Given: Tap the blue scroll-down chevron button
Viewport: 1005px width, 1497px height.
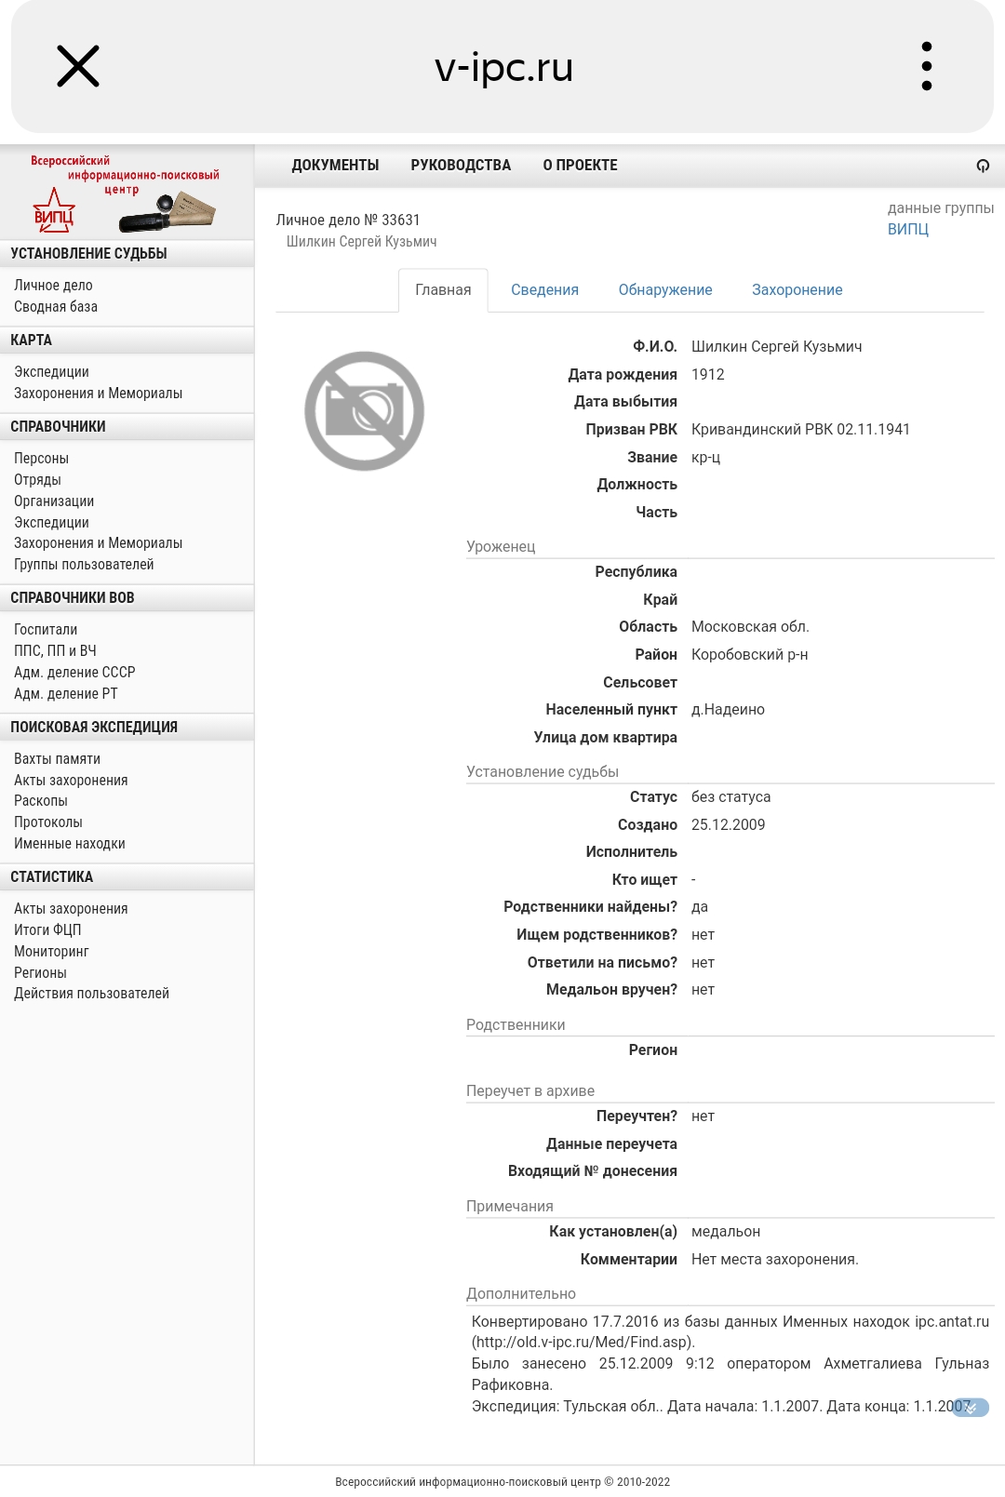Looking at the screenshot, I should click(x=971, y=1408).
